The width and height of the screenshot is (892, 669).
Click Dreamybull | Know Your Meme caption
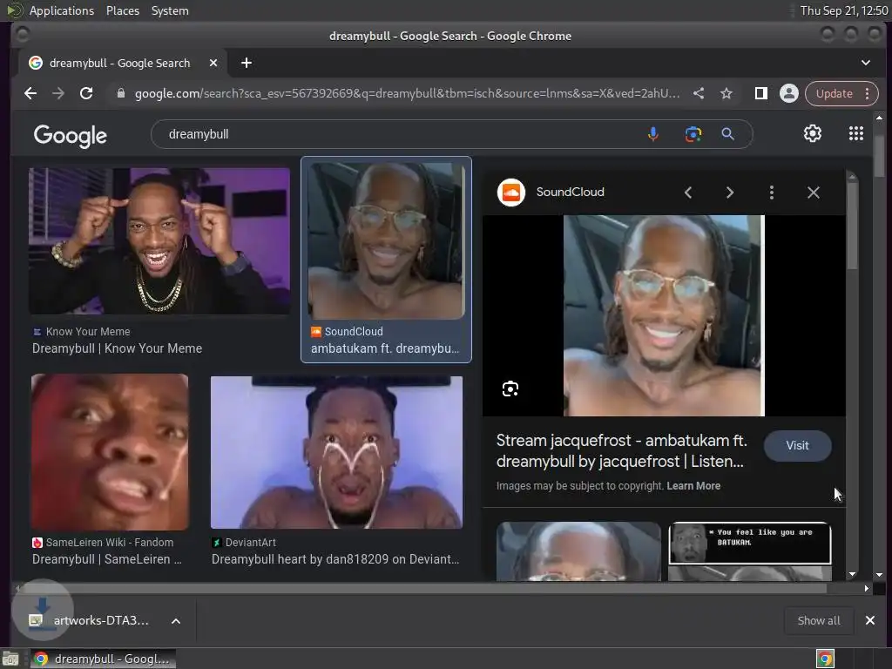118,348
